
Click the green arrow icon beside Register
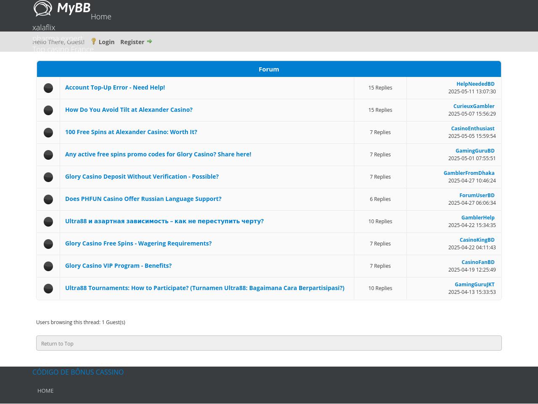tap(149, 41)
